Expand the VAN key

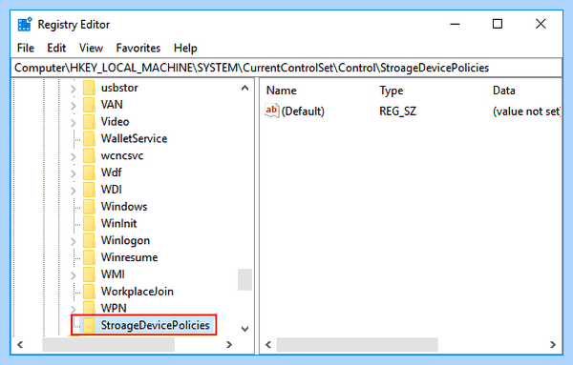(74, 106)
